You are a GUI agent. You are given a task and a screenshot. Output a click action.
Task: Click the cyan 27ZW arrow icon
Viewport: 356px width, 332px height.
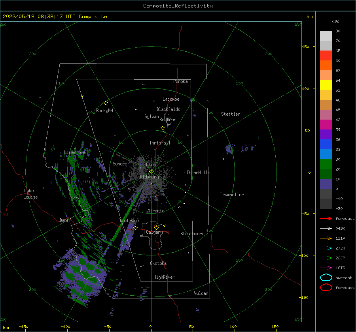point(326,248)
